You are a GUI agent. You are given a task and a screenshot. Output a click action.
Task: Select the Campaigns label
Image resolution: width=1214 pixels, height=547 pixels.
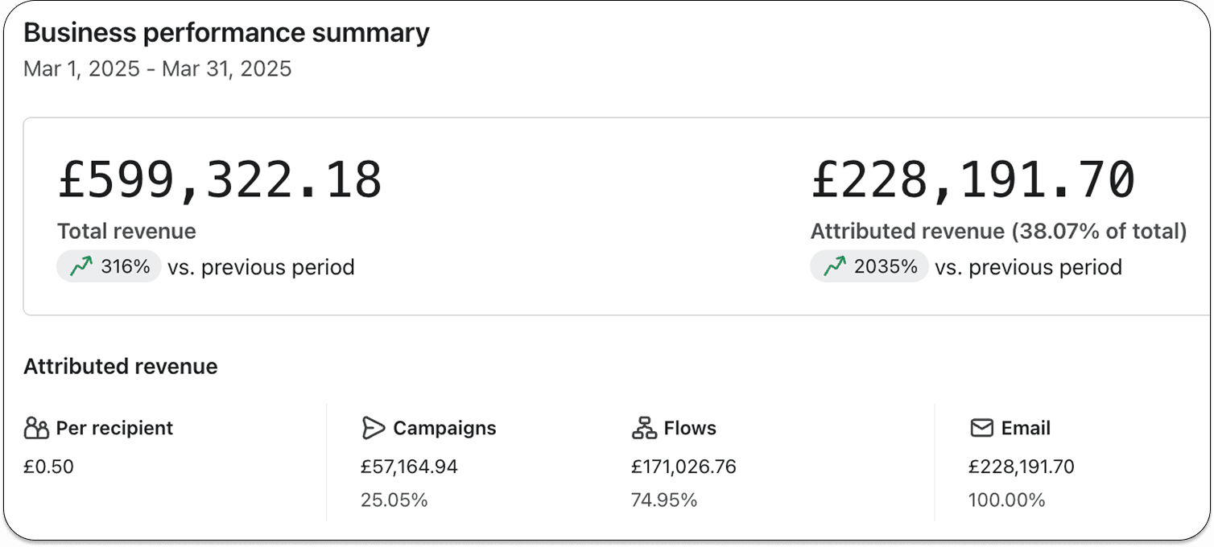pos(444,428)
